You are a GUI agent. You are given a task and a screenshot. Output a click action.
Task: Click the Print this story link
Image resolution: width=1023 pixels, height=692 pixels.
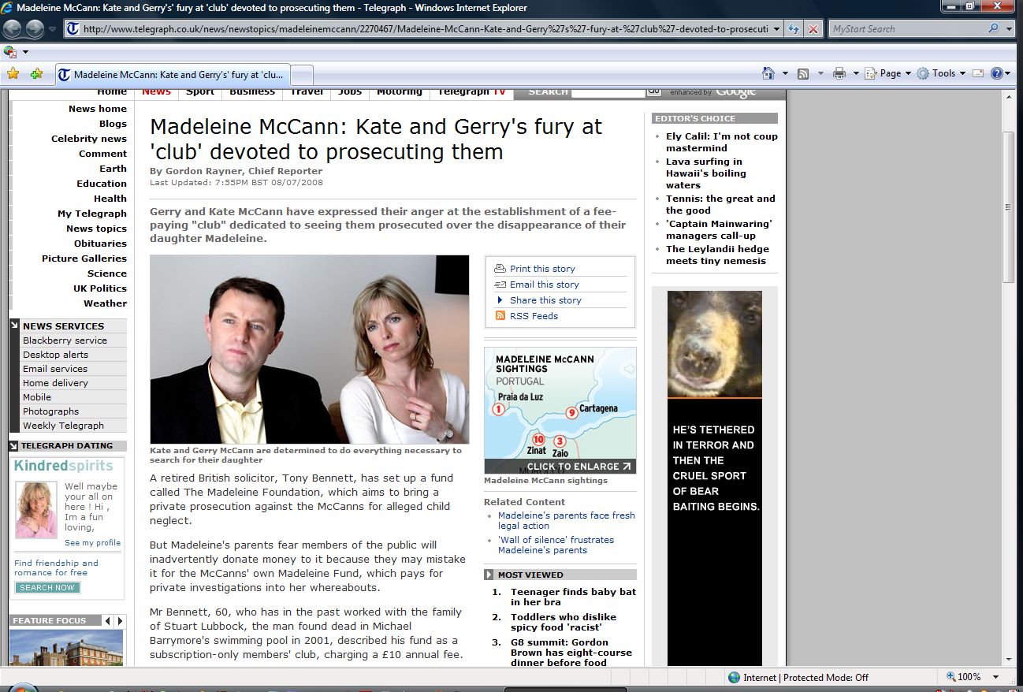point(542,269)
